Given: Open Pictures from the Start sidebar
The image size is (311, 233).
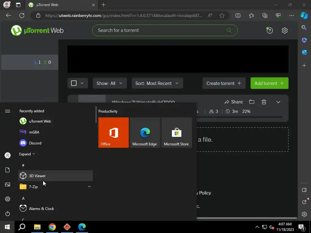Looking at the screenshot, I should (8, 184).
